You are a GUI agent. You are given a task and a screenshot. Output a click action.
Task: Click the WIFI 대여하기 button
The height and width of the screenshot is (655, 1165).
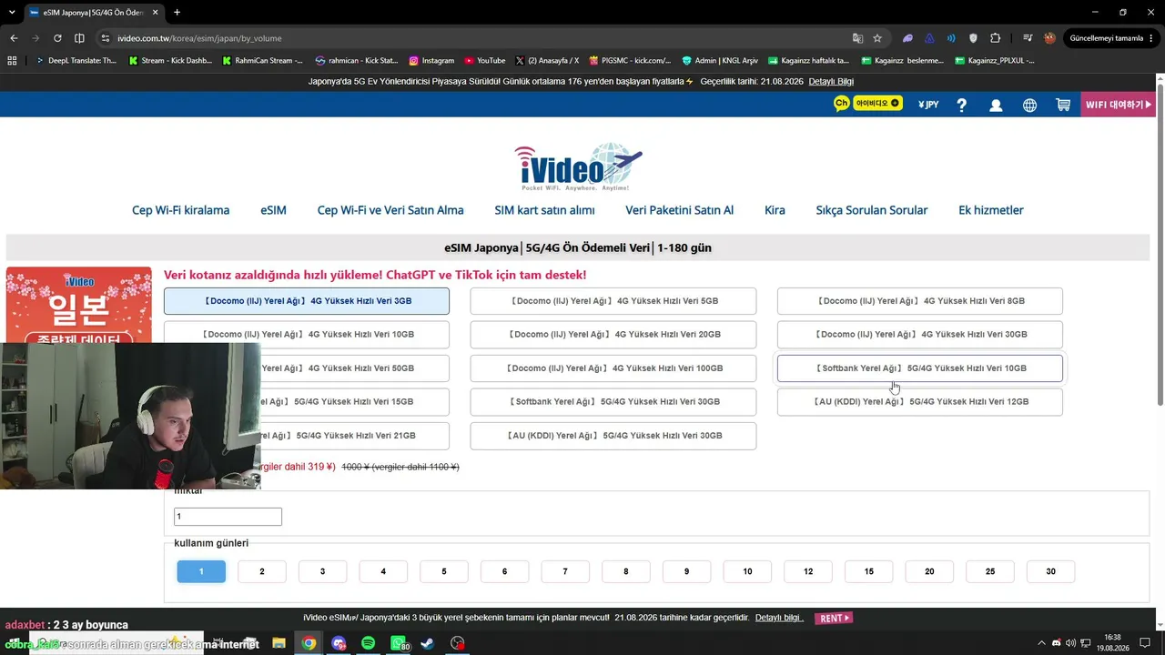(x=1119, y=105)
